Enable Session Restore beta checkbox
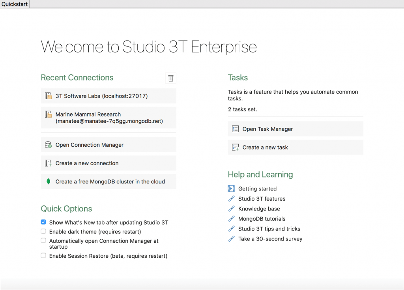The height and width of the screenshot is (290, 404). pyautogui.click(x=43, y=255)
